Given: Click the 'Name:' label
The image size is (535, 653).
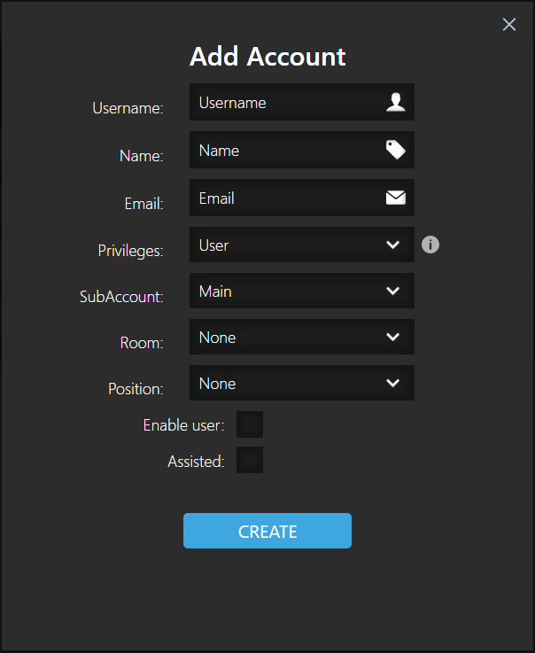Looking at the screenshot, I should click(141, 156).
